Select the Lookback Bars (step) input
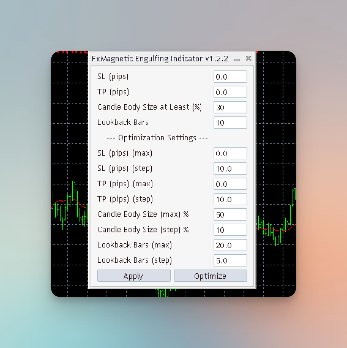 pos(230,260)
